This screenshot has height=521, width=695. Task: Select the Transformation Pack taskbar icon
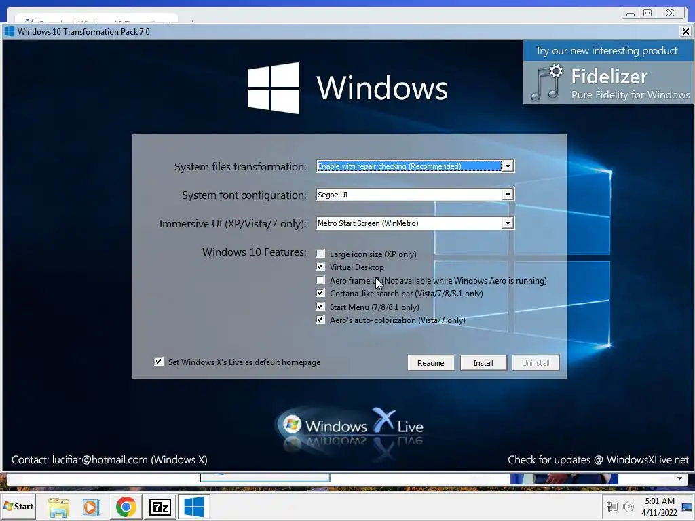[x=193, y=506]
